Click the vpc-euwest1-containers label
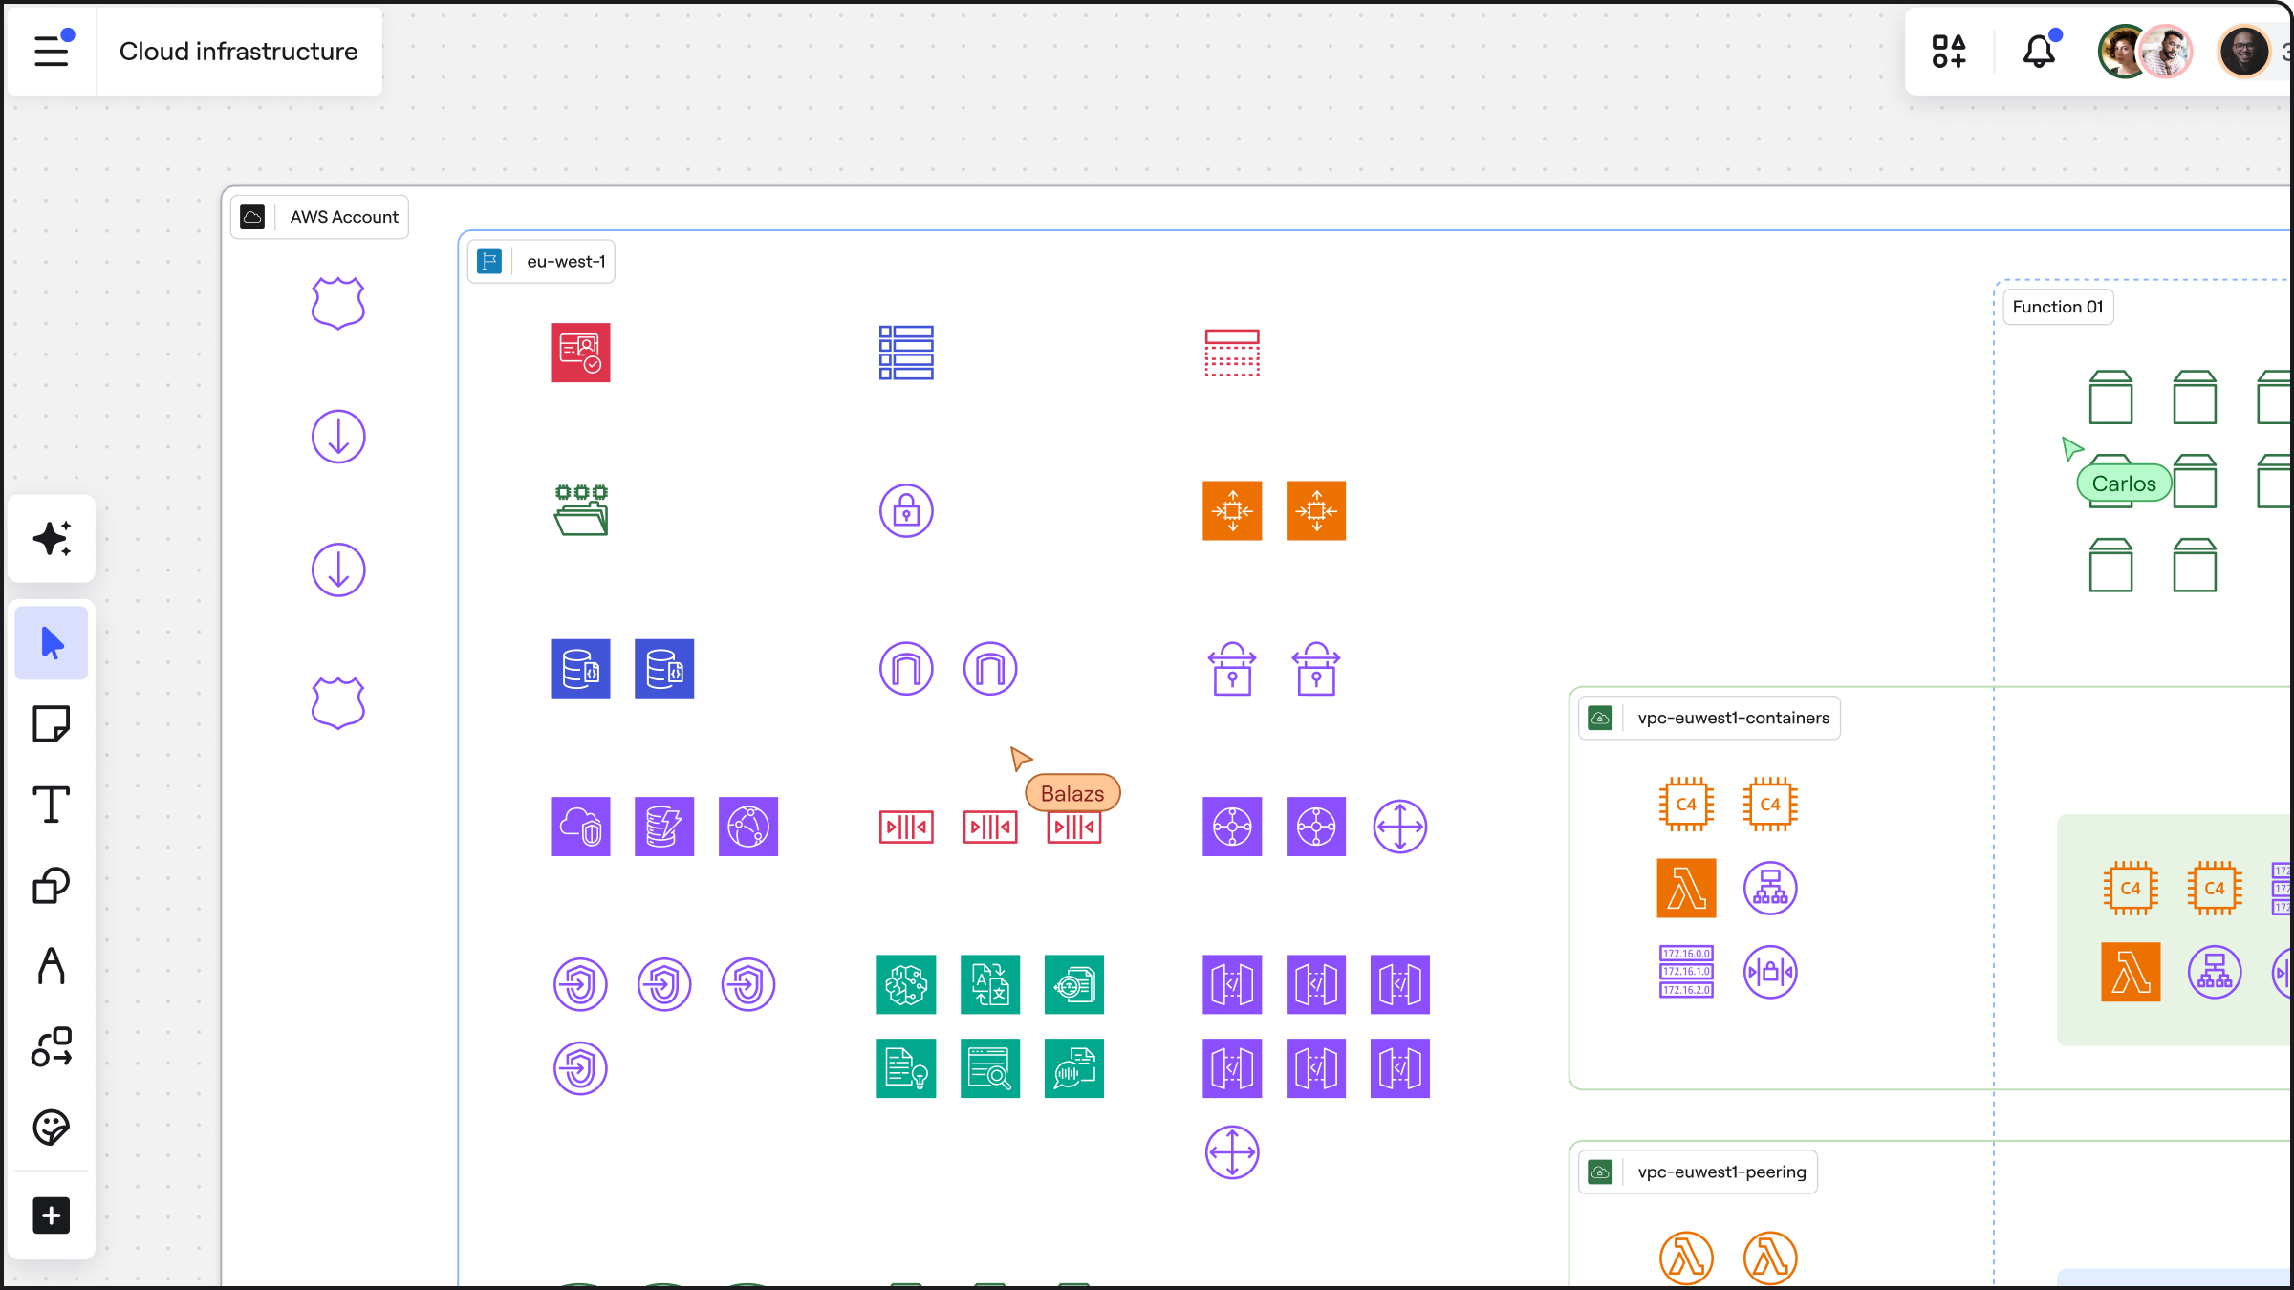The height and width of the screenshot is (1290, 2294). pyautogui.click(x=1709, y=718)
